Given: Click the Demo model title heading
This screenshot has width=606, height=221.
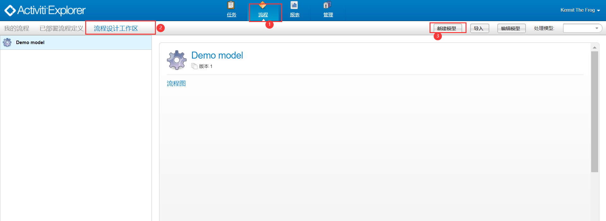Looking at the screenshot, I should [217, 55].
